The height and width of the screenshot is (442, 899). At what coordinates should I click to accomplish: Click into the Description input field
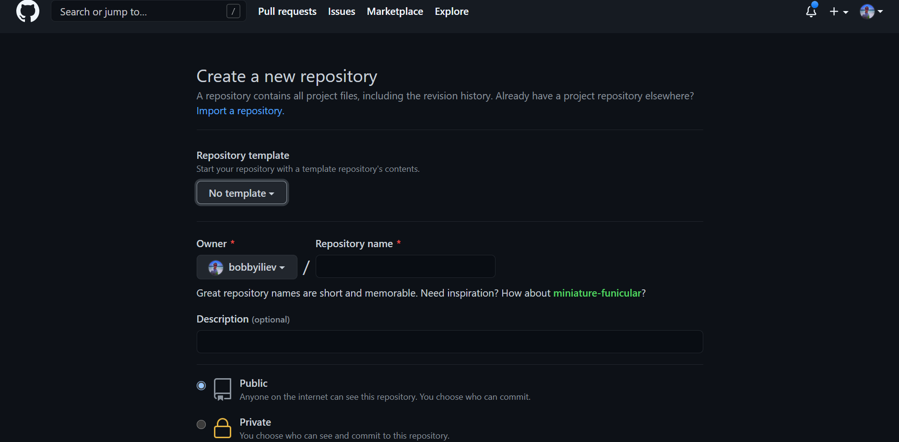click(449, 342)
